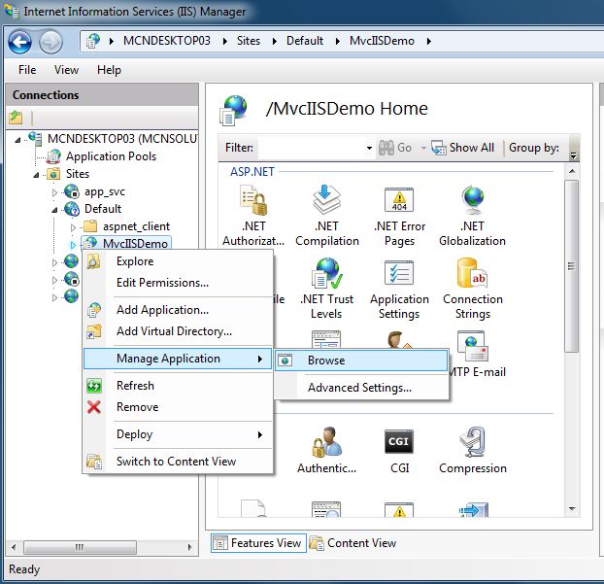Select Manage Application submenu entry

click(178, 359)
